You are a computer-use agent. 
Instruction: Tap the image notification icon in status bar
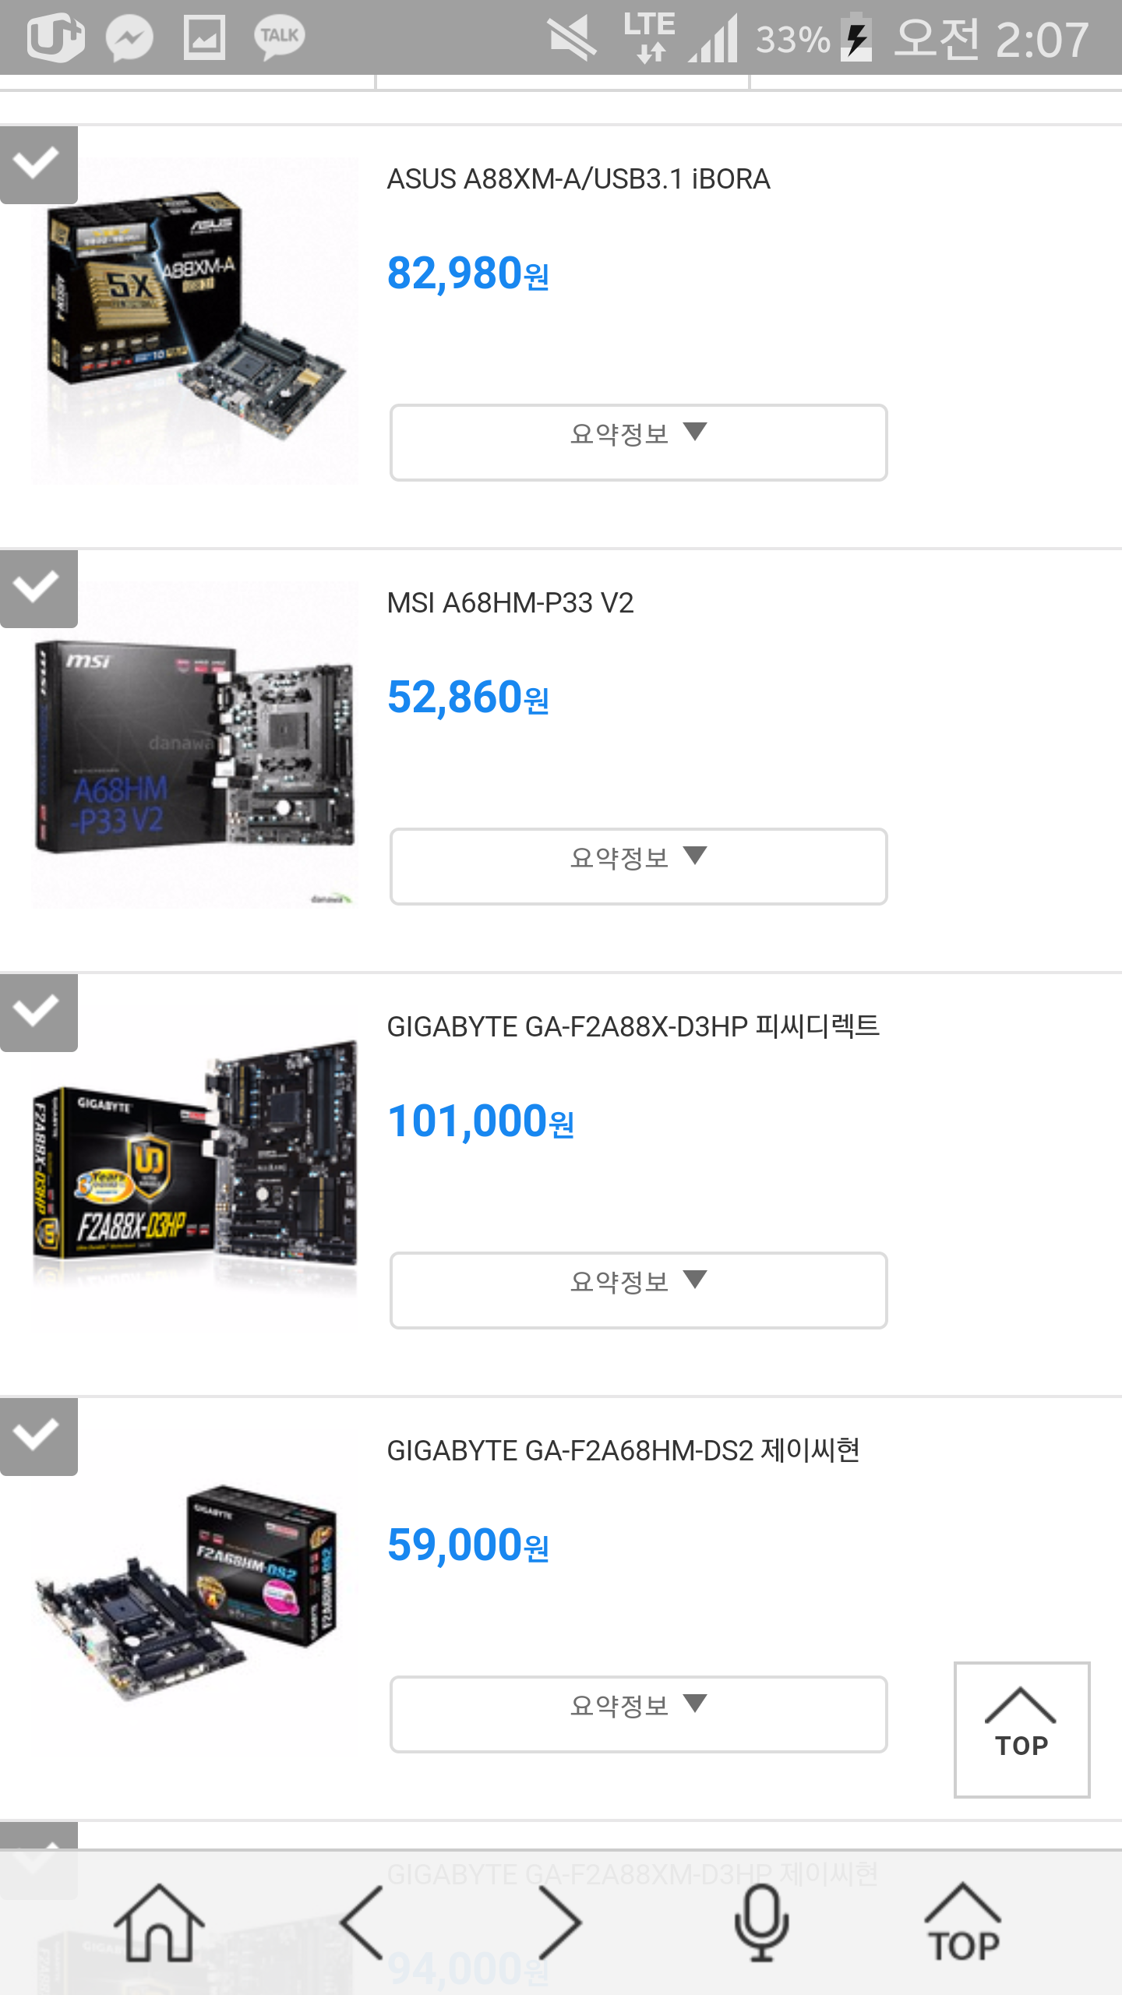coord(204,37)
